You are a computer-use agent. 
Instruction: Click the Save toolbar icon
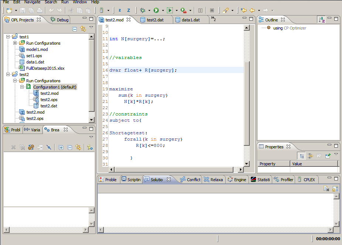23,10
